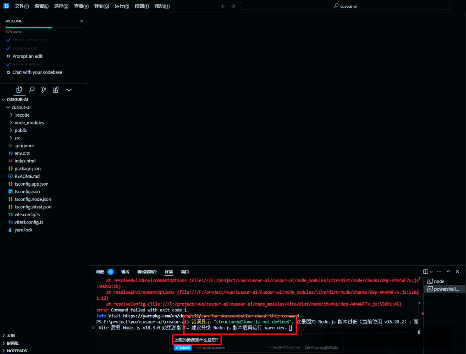Click the navigate forward arrow
The width and height of the screenshot is (466, 354).
point(233,6)
